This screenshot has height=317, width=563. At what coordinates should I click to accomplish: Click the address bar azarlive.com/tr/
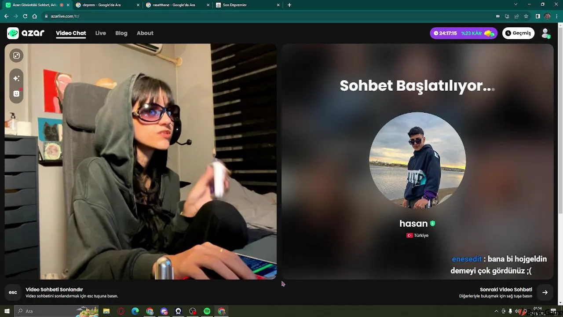(65, 16)
